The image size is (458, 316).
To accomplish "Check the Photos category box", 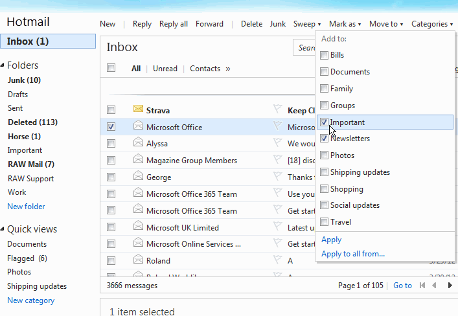I will pyautogui.click(x=324, y=155).
